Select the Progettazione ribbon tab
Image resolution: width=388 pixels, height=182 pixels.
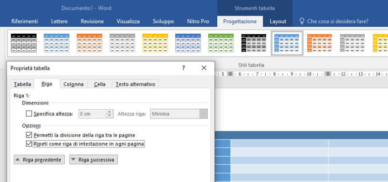240,21
